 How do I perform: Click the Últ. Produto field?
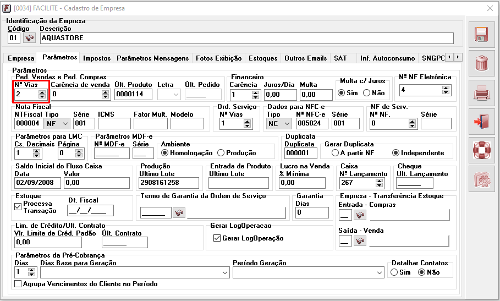[133, 94]
